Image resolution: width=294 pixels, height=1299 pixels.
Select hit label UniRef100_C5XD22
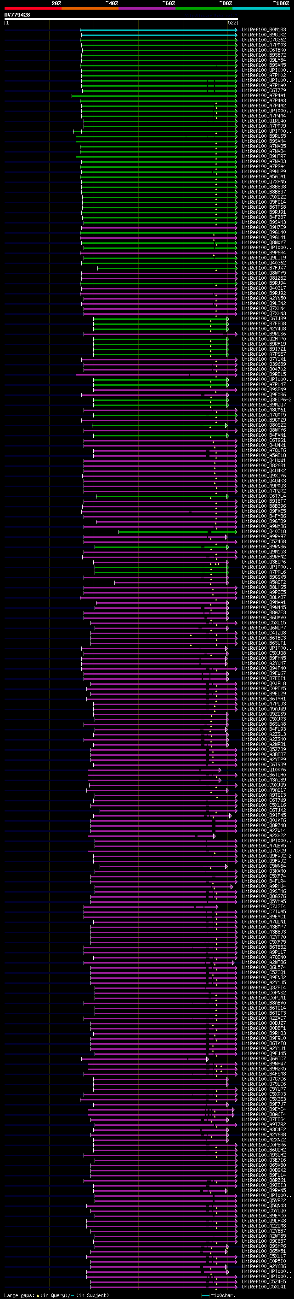point(264,197)
